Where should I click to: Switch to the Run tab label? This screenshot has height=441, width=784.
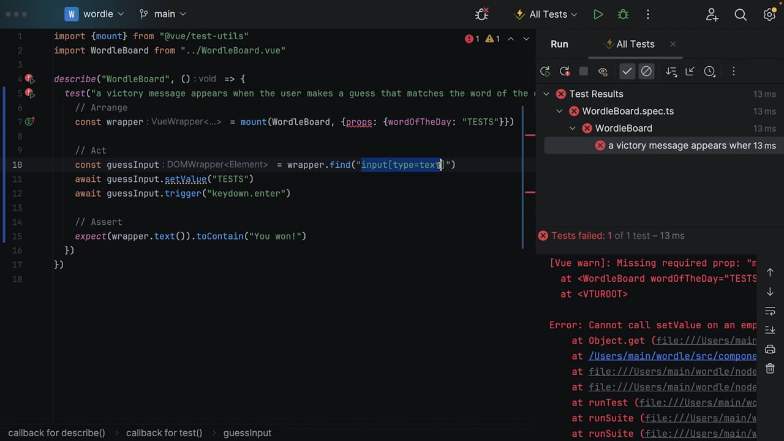[x=559, y=44]
